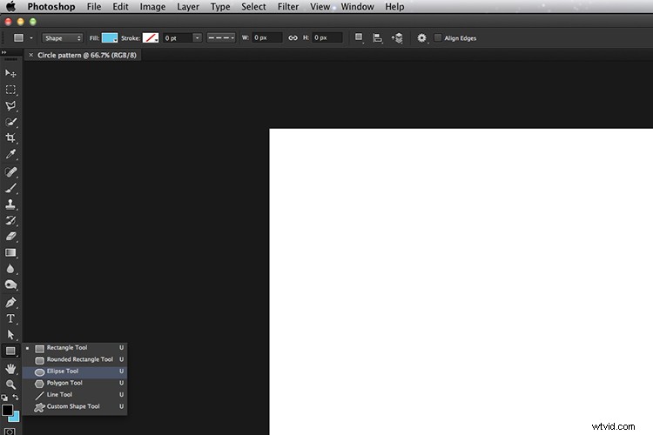
Task: Choose Line Tool from flyout
Action: point(75,395)
